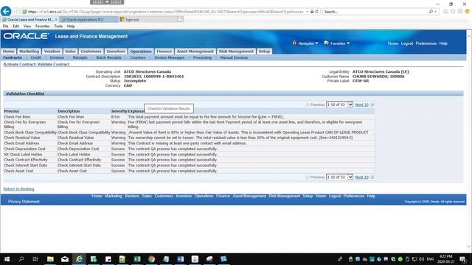The image size is (472, 265).
Task: Switch to the Oracle Applications R12 browser tab
Action: 88,20
